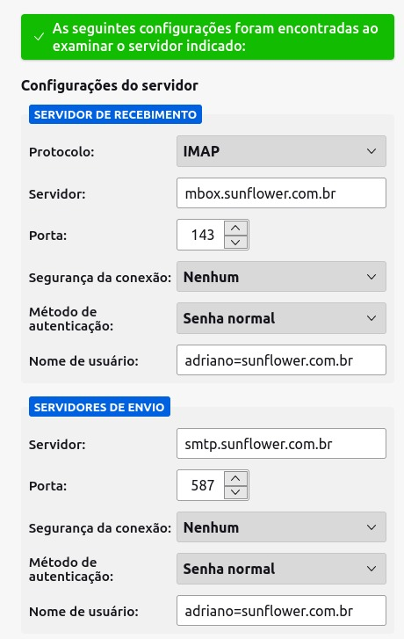Decrease incoming port 143 with down arrow
The image size is (404, 639).
(x=235, y=242)
